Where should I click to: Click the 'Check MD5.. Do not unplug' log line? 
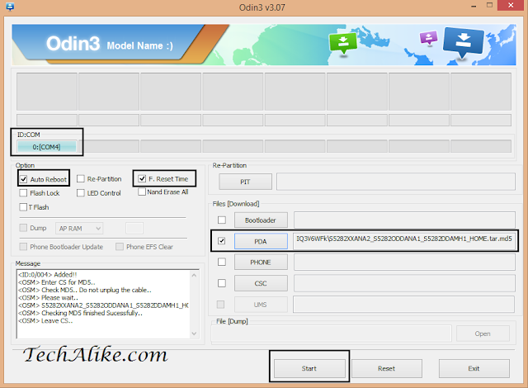85,290
